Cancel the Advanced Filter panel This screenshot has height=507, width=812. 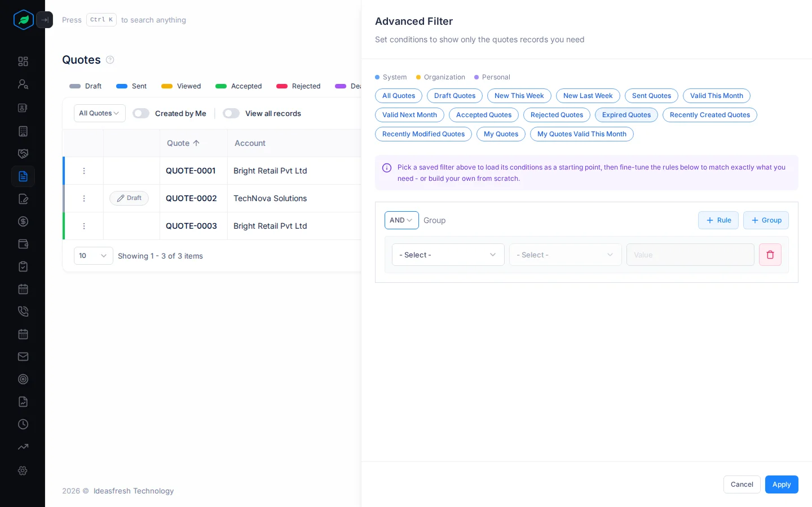742,484
